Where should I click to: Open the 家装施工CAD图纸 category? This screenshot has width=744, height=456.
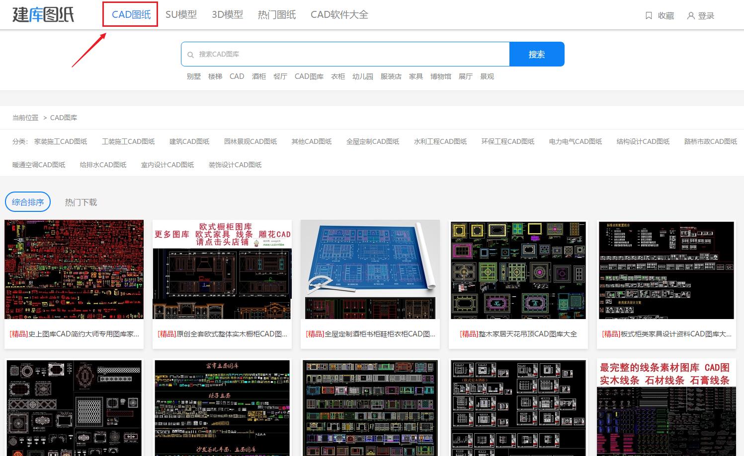click(61, 141)
